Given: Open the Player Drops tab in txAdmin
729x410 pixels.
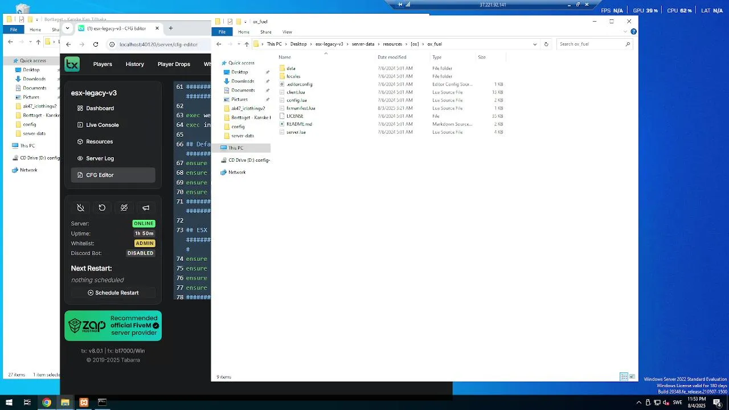Looking at the screenshot, I should point(174,64).
